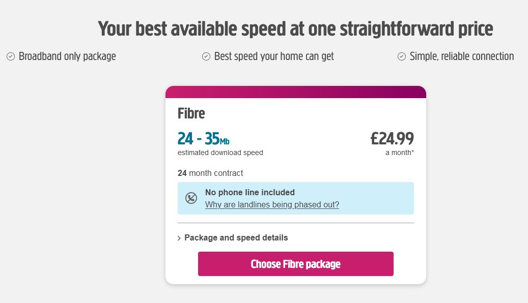This screenshot has width=528, height=303.
Task: Click the chevron before Package and speed details
Action: pyautogui.click(x=179, y=237)
